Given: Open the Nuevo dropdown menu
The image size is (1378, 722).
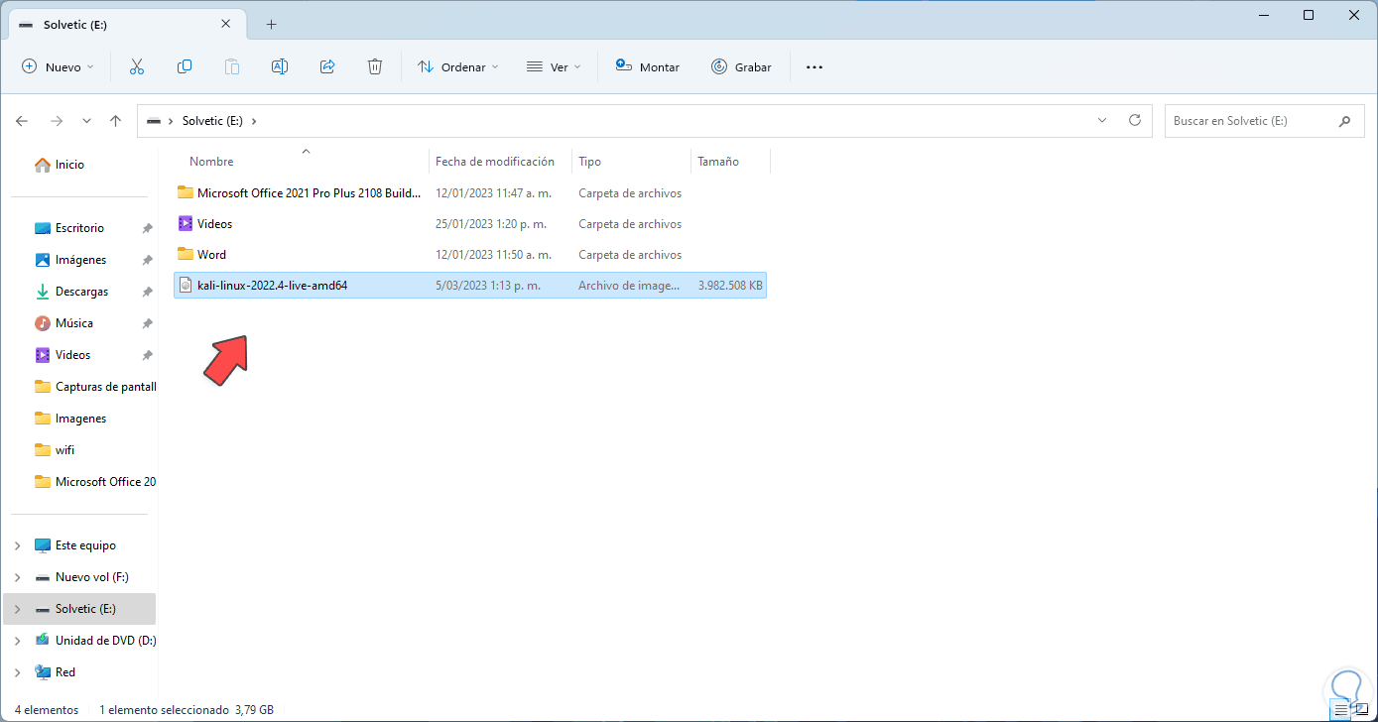Looking at the screenshot, I should (58, 66).
